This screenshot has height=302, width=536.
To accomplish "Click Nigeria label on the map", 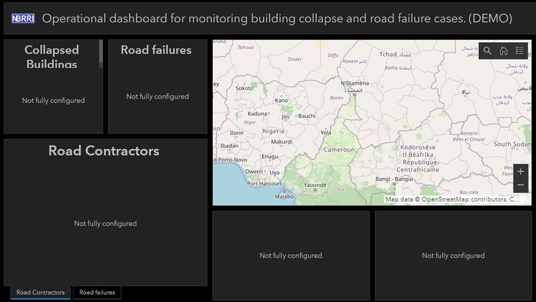I will (273, 131).
